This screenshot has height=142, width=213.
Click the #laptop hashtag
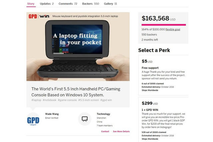pyautogui.click(x=36, y=100)
